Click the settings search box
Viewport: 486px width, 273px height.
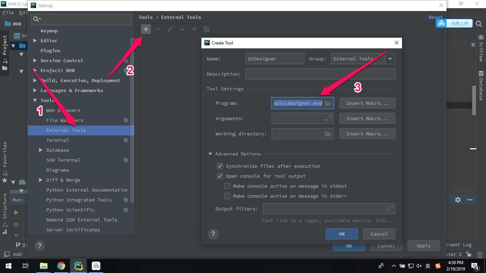tap(81, 19)
